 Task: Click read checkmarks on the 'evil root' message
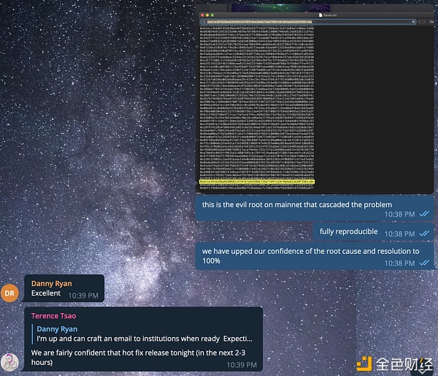(424, 214)
